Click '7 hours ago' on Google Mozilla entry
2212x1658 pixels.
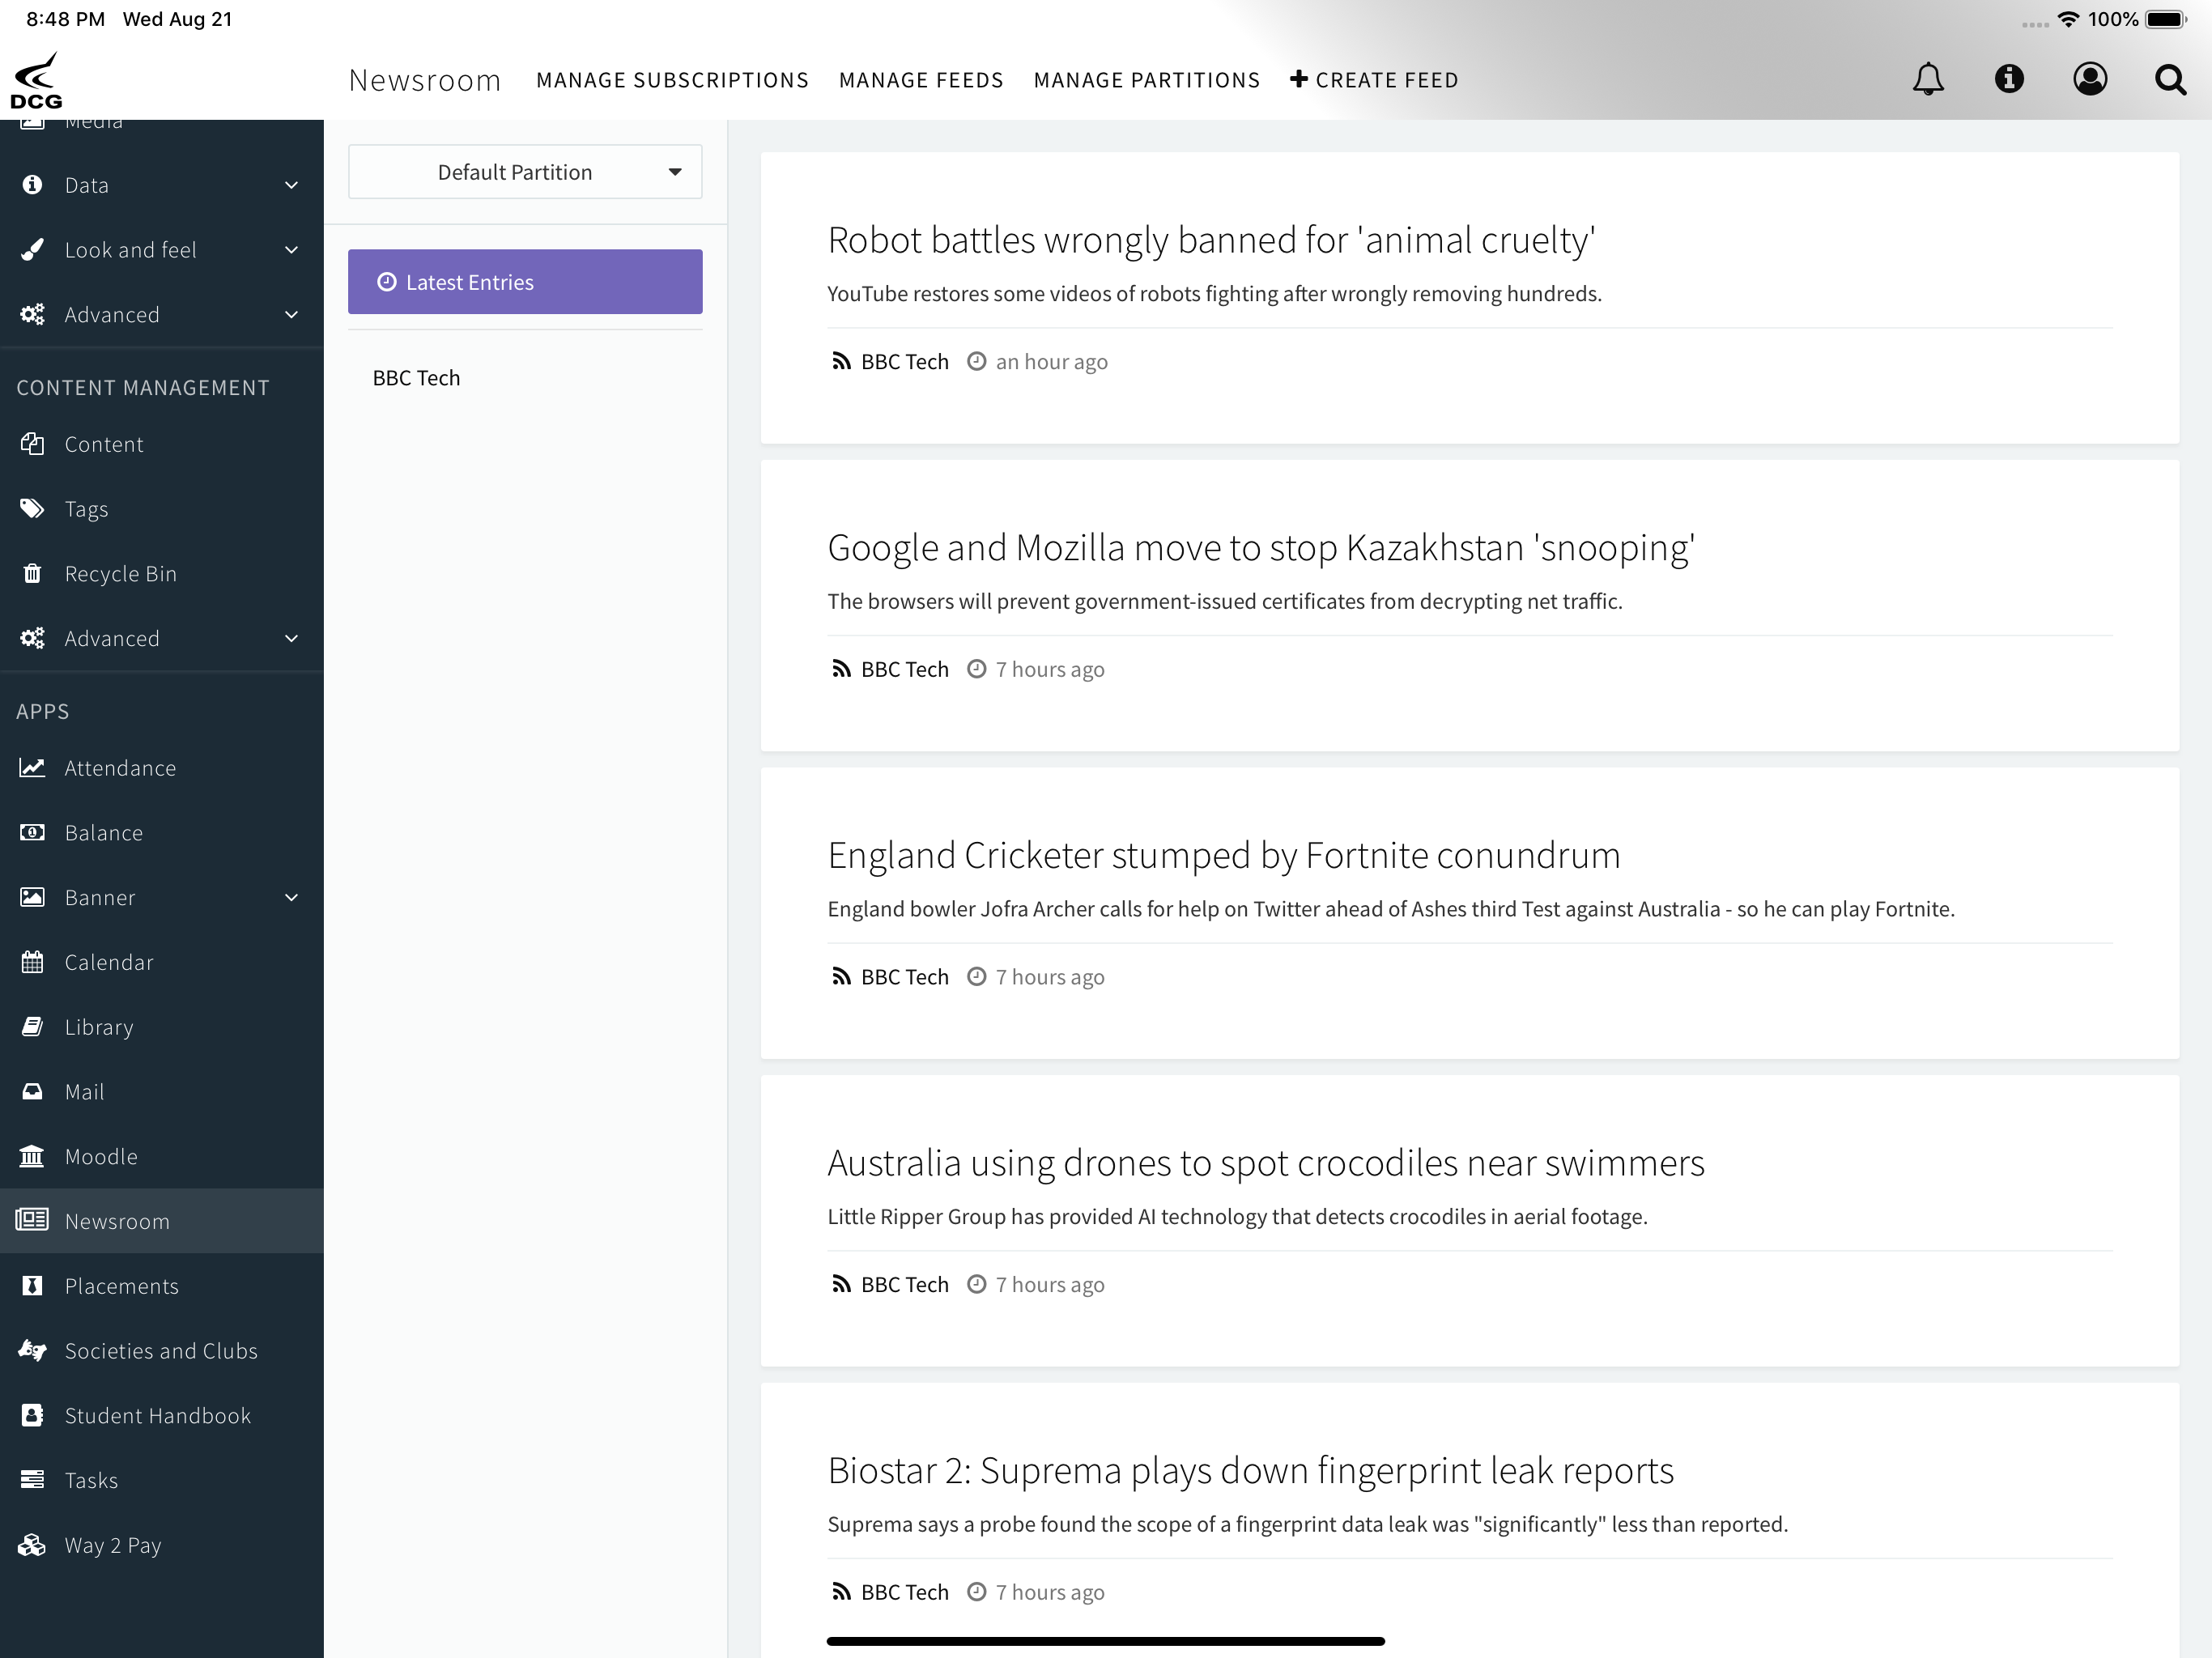[x=1050, y=670]
